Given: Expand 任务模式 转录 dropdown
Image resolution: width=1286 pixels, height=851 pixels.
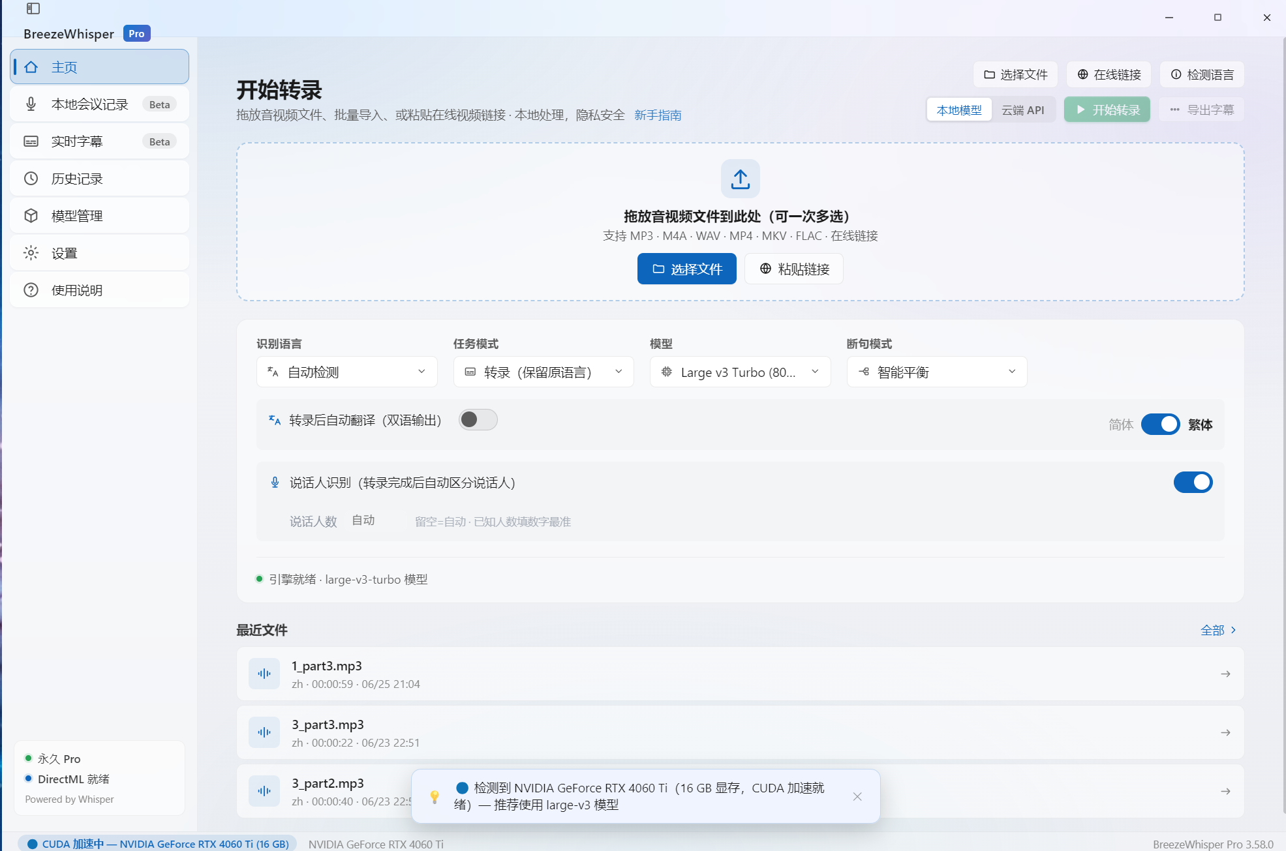Looking at the screenshot, I should tap(543, 372).
